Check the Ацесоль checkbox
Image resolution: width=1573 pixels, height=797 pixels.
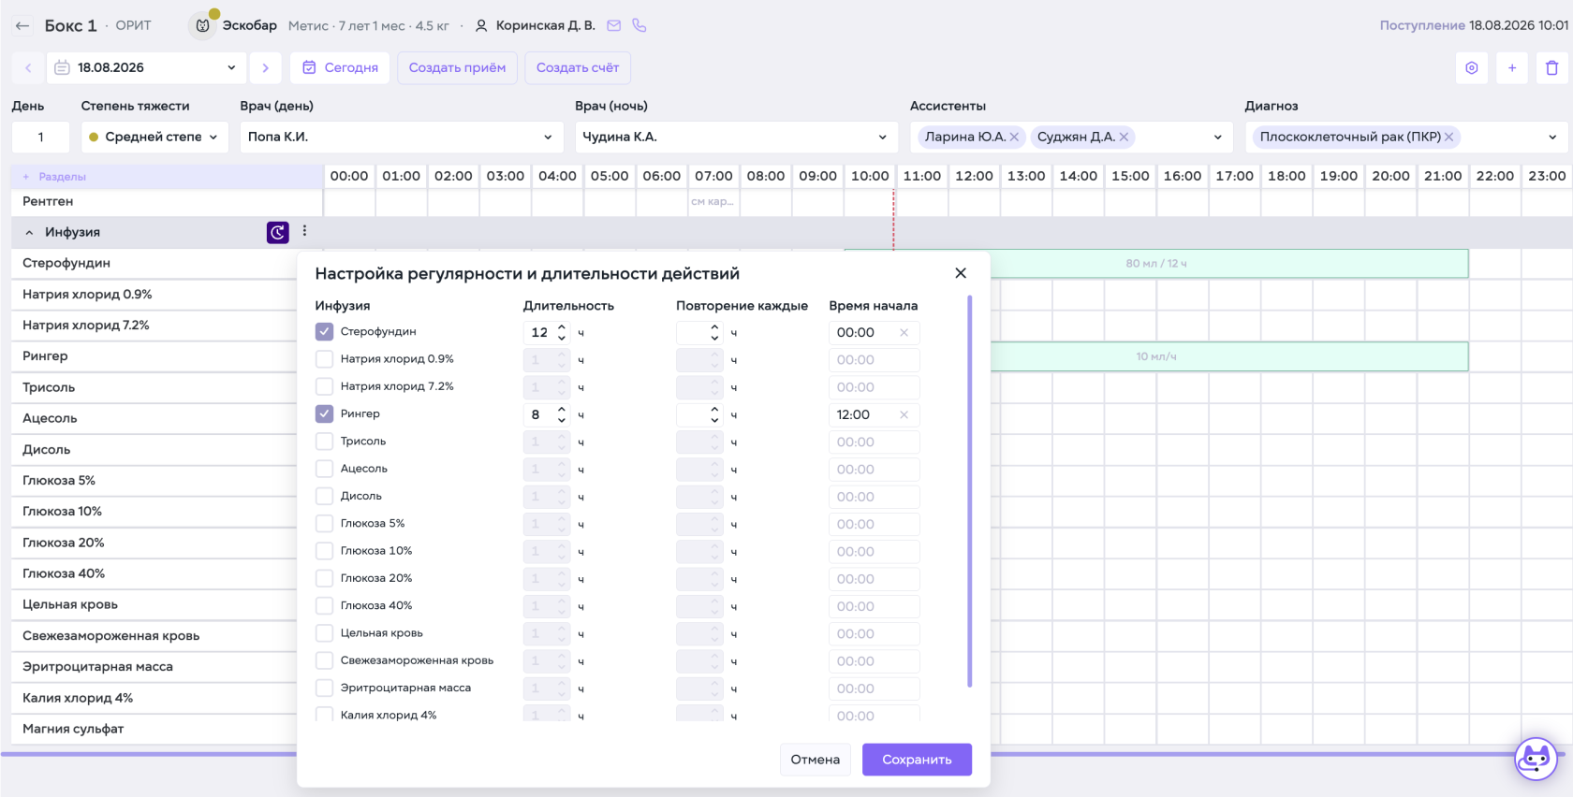[x=324, y=469]
